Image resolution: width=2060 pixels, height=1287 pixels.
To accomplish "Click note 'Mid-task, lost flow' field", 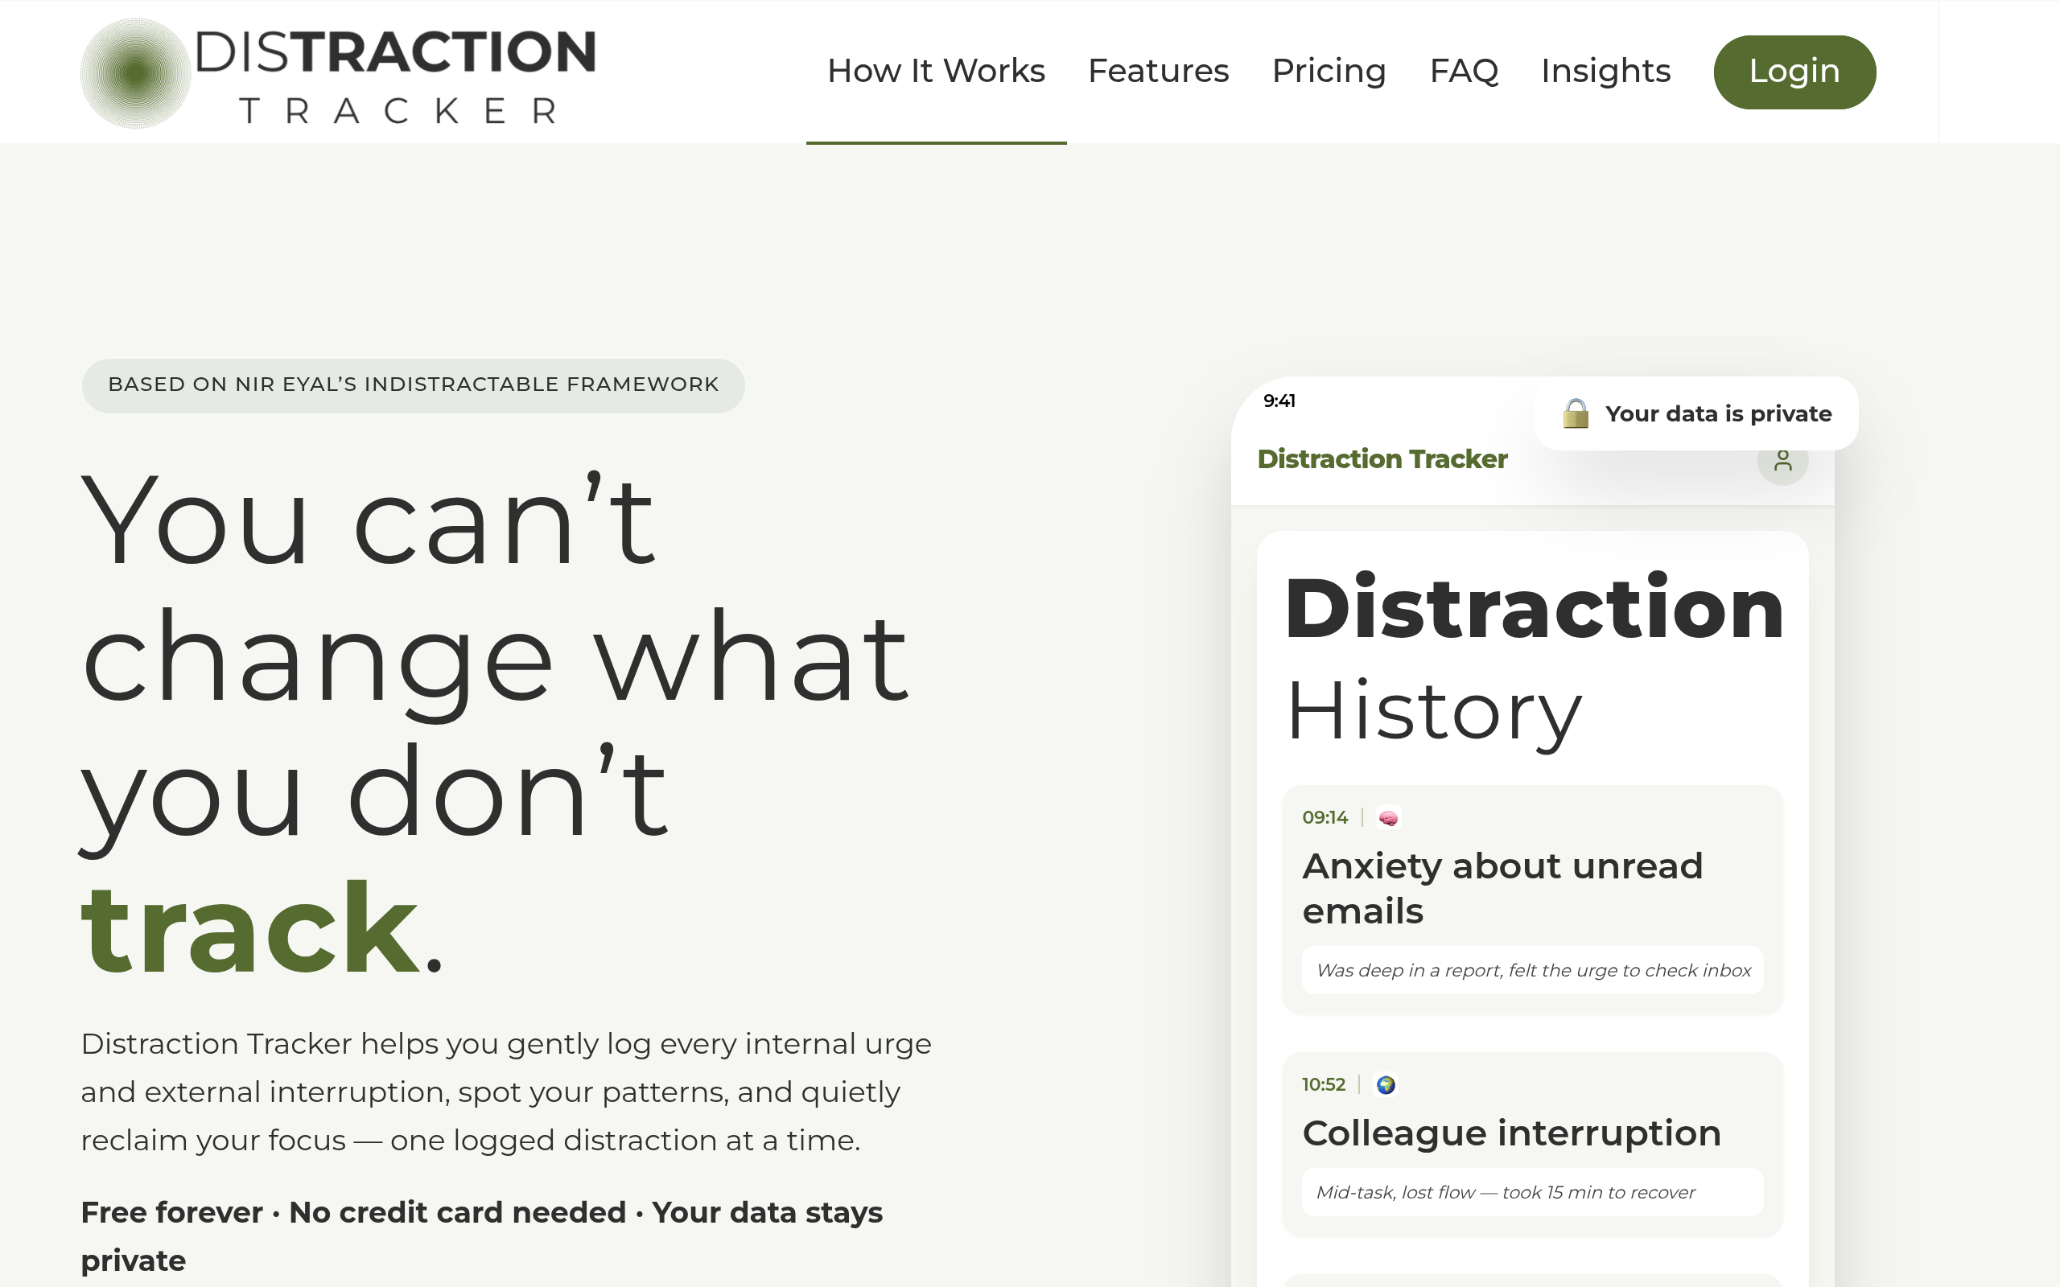I will point(1532,1191).
